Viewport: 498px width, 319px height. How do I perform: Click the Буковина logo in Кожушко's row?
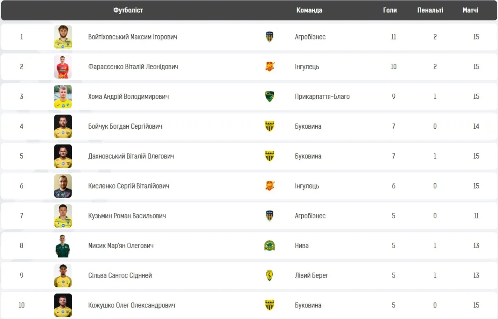tap(270, 305)
